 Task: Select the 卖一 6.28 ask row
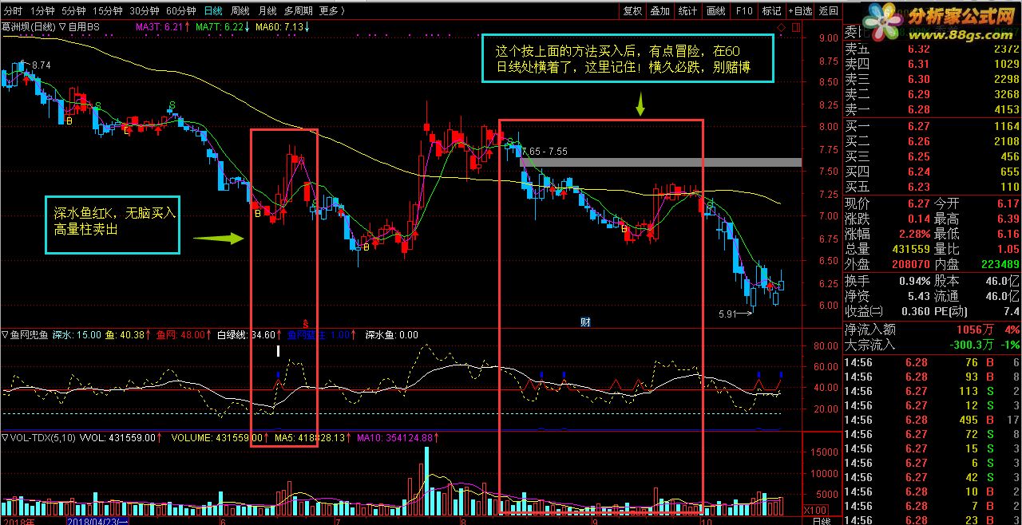(x=932, y=109)
